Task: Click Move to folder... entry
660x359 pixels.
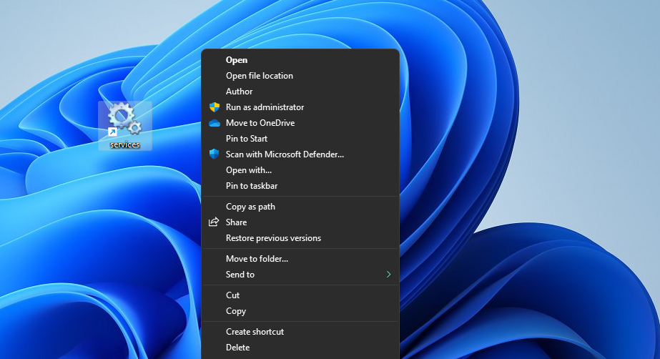Action: tap(257, 259)
